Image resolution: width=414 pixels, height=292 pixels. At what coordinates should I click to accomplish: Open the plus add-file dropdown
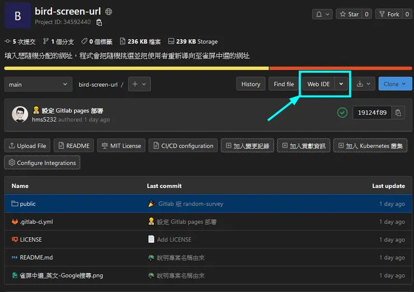tap(139, 84)
